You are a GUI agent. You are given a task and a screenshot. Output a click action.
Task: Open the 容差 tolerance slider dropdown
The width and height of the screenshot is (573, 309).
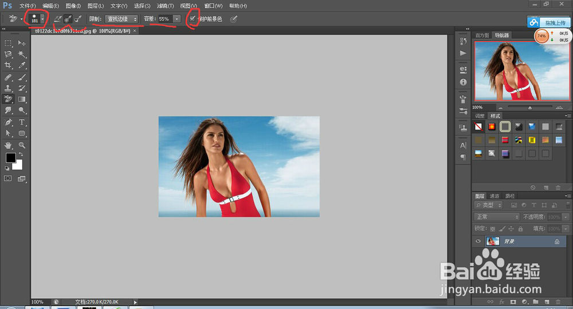click(176, 19)
